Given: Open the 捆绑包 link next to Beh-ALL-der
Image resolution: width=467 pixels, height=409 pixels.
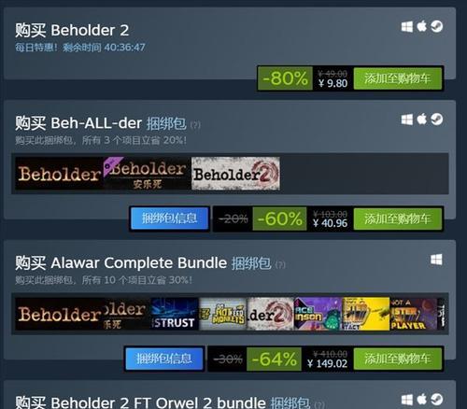Looking at the screenshot, I should click(x=166, y=123).
